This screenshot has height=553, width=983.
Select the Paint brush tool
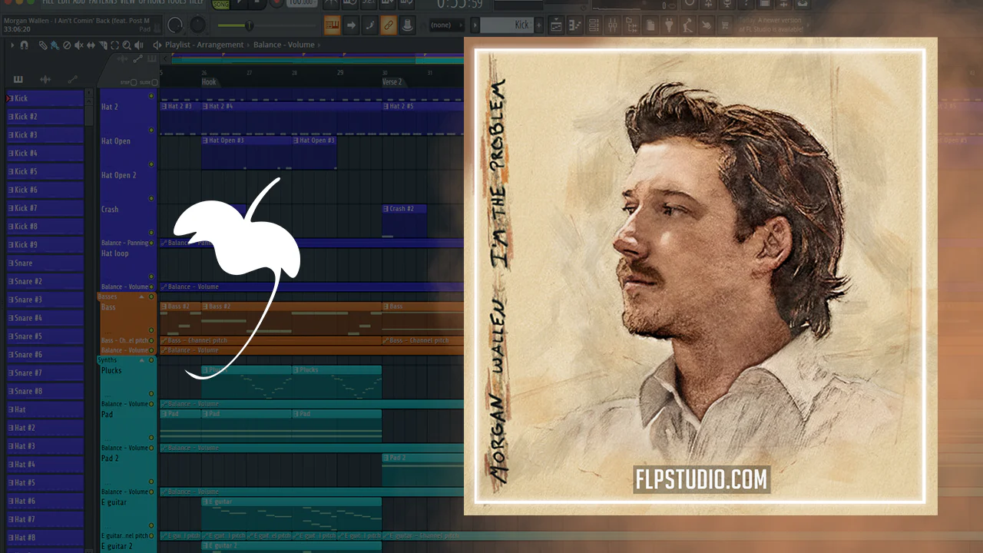[54, 45]
